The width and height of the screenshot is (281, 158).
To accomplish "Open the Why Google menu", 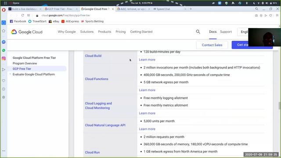I will [x=67, y=32].
